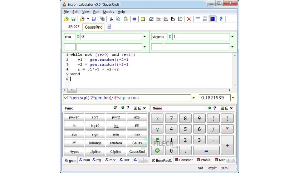
Task: Open the Edit menu
Action: [x=75, y=12]
